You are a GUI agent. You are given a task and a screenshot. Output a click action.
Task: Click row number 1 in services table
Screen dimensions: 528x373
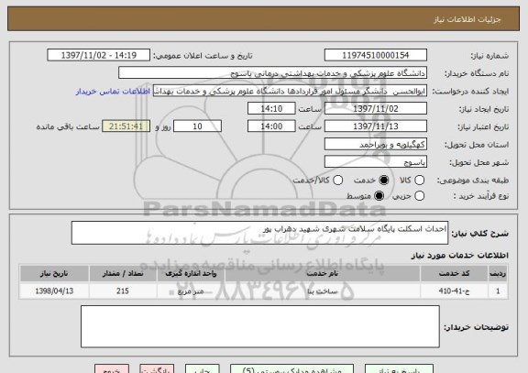(498, 291)
